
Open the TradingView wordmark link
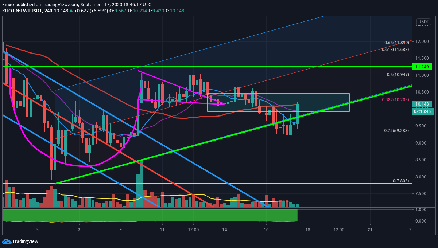25,241
